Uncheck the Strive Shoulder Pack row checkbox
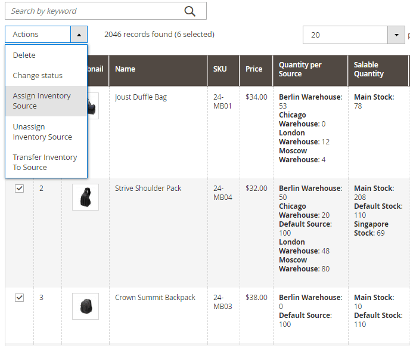 [19, 189]
